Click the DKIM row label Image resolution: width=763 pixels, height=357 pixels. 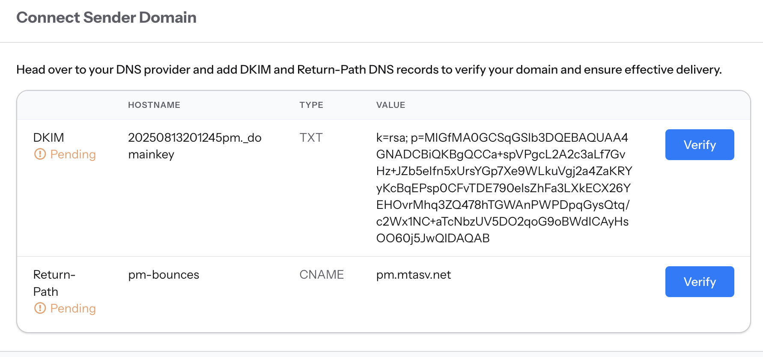pos(49,137)
